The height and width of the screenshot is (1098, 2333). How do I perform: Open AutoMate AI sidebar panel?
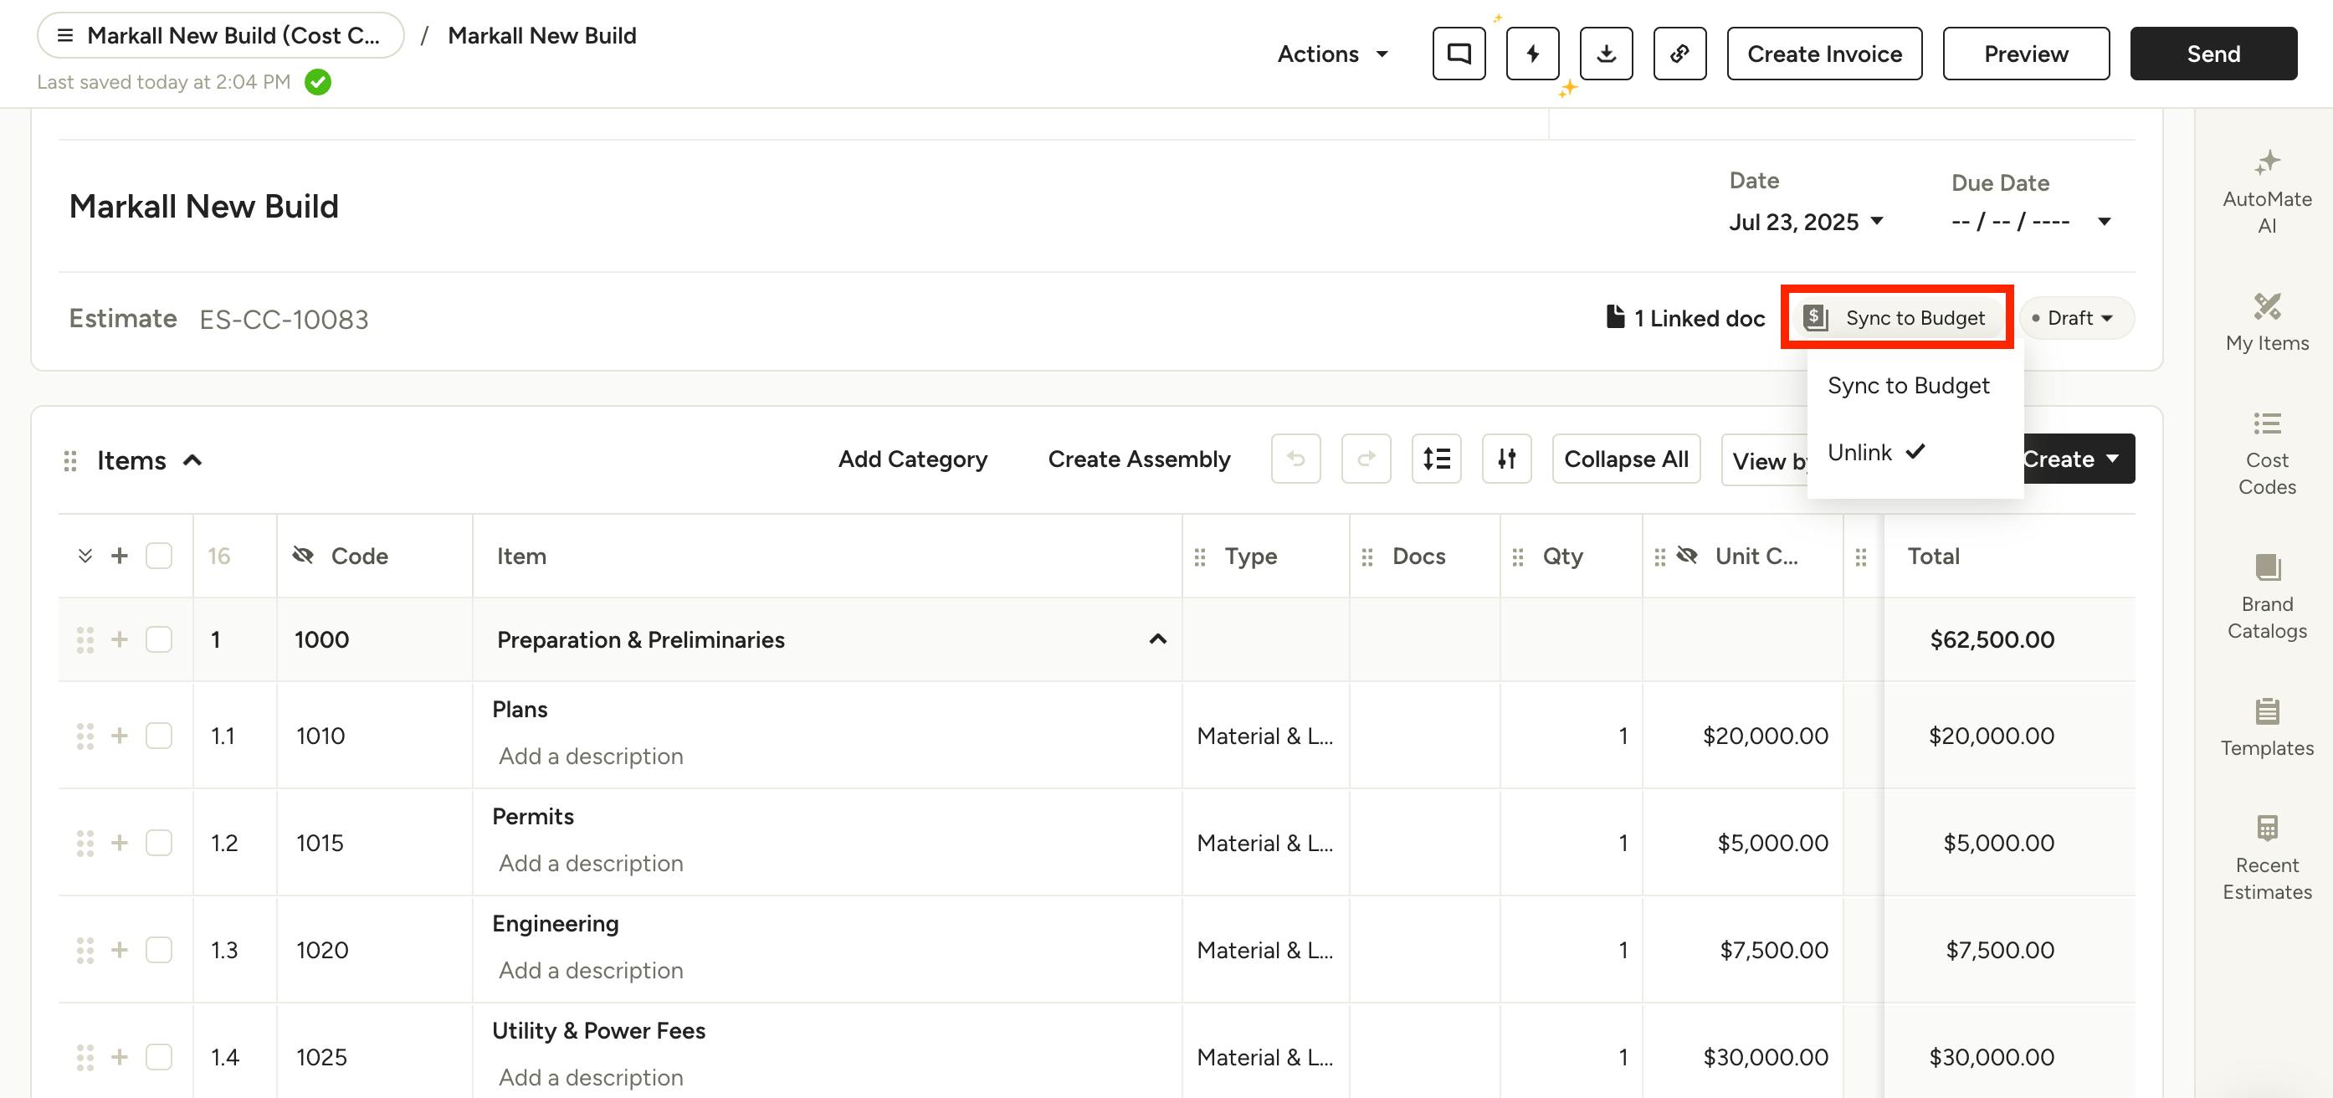click(2266, 191)
